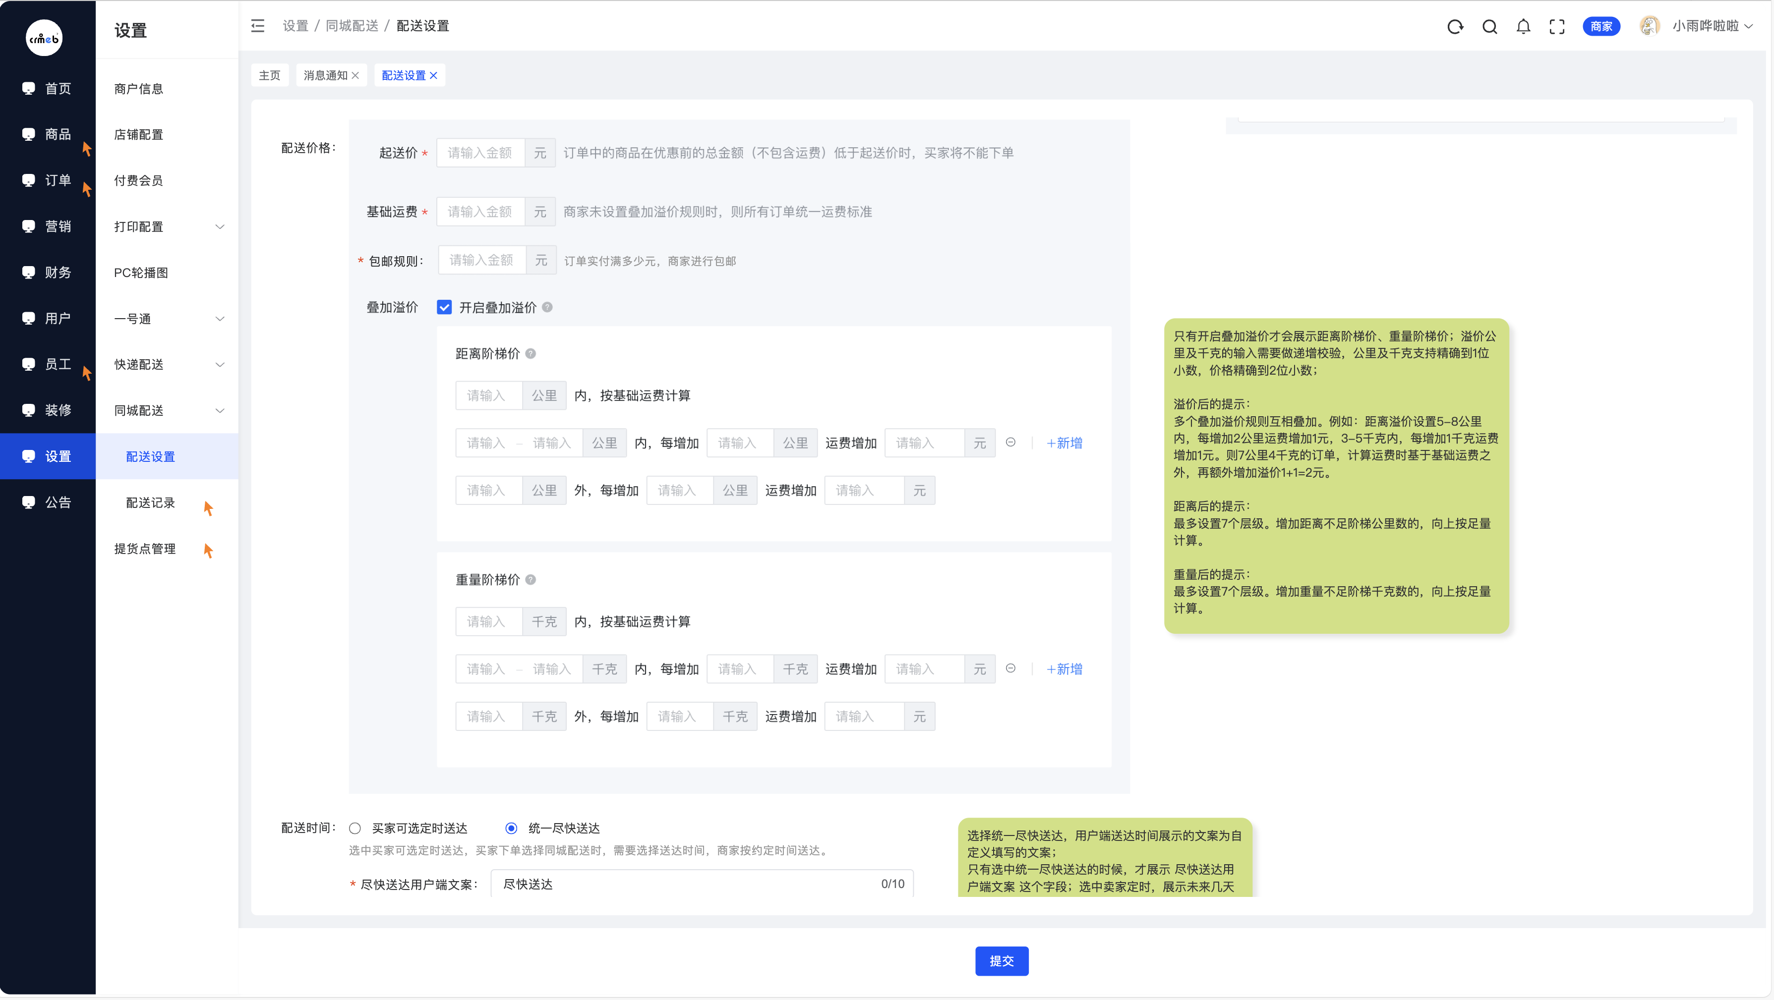Add a distance tier with +新增

tap(1064, 443)
